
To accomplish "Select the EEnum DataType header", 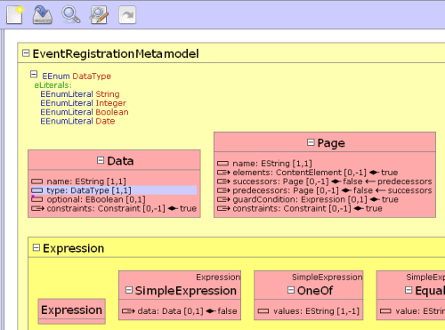I will coord(77,76).
